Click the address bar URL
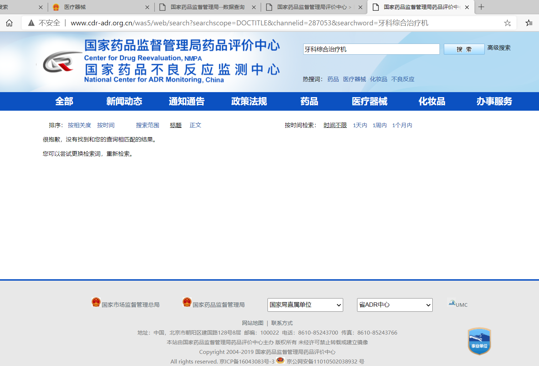The image size is (539, 366). click(x=249, y=23)
